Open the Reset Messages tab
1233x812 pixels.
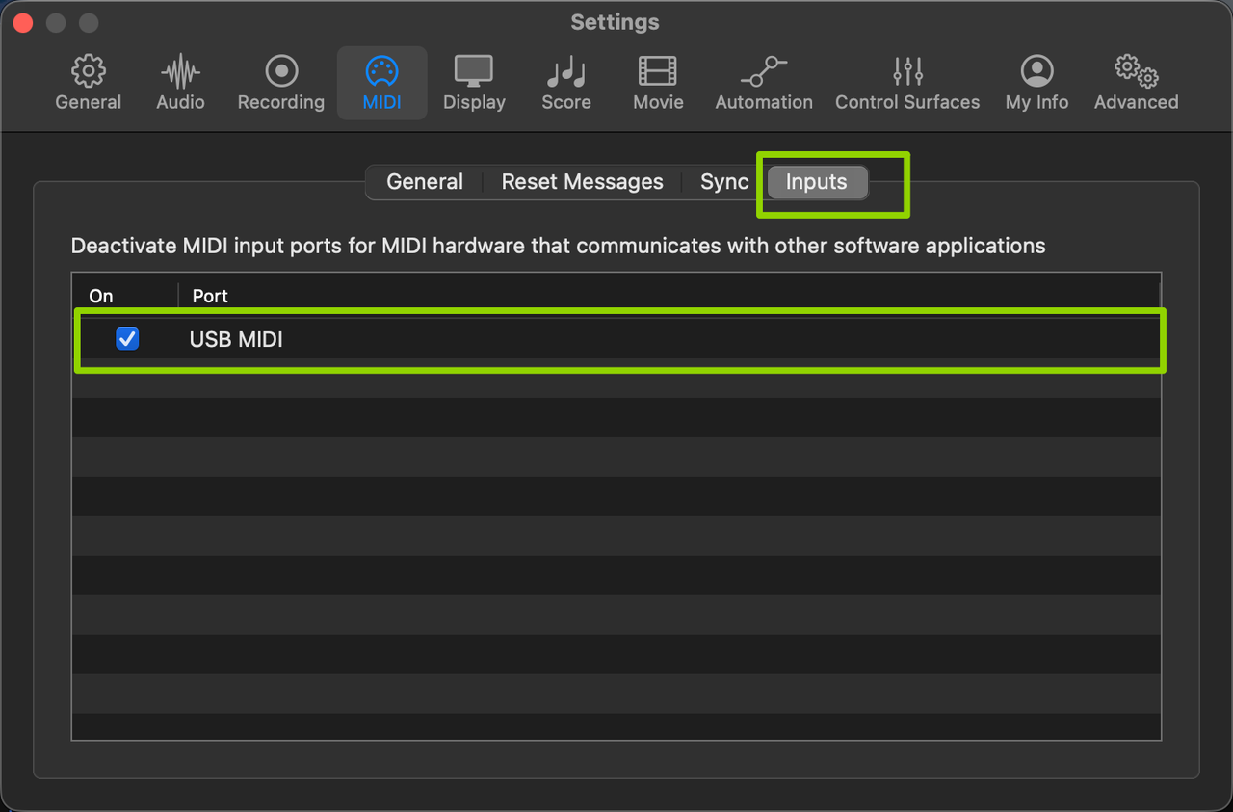click(582, 182)
